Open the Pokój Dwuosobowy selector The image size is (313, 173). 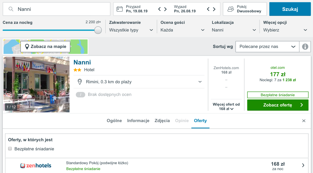point(245,9)
